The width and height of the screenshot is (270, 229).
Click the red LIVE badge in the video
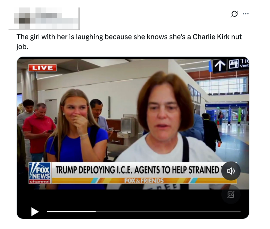coord(42,68)
